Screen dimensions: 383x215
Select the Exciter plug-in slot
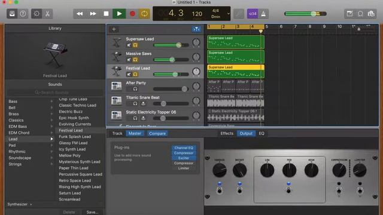[184, 158]
